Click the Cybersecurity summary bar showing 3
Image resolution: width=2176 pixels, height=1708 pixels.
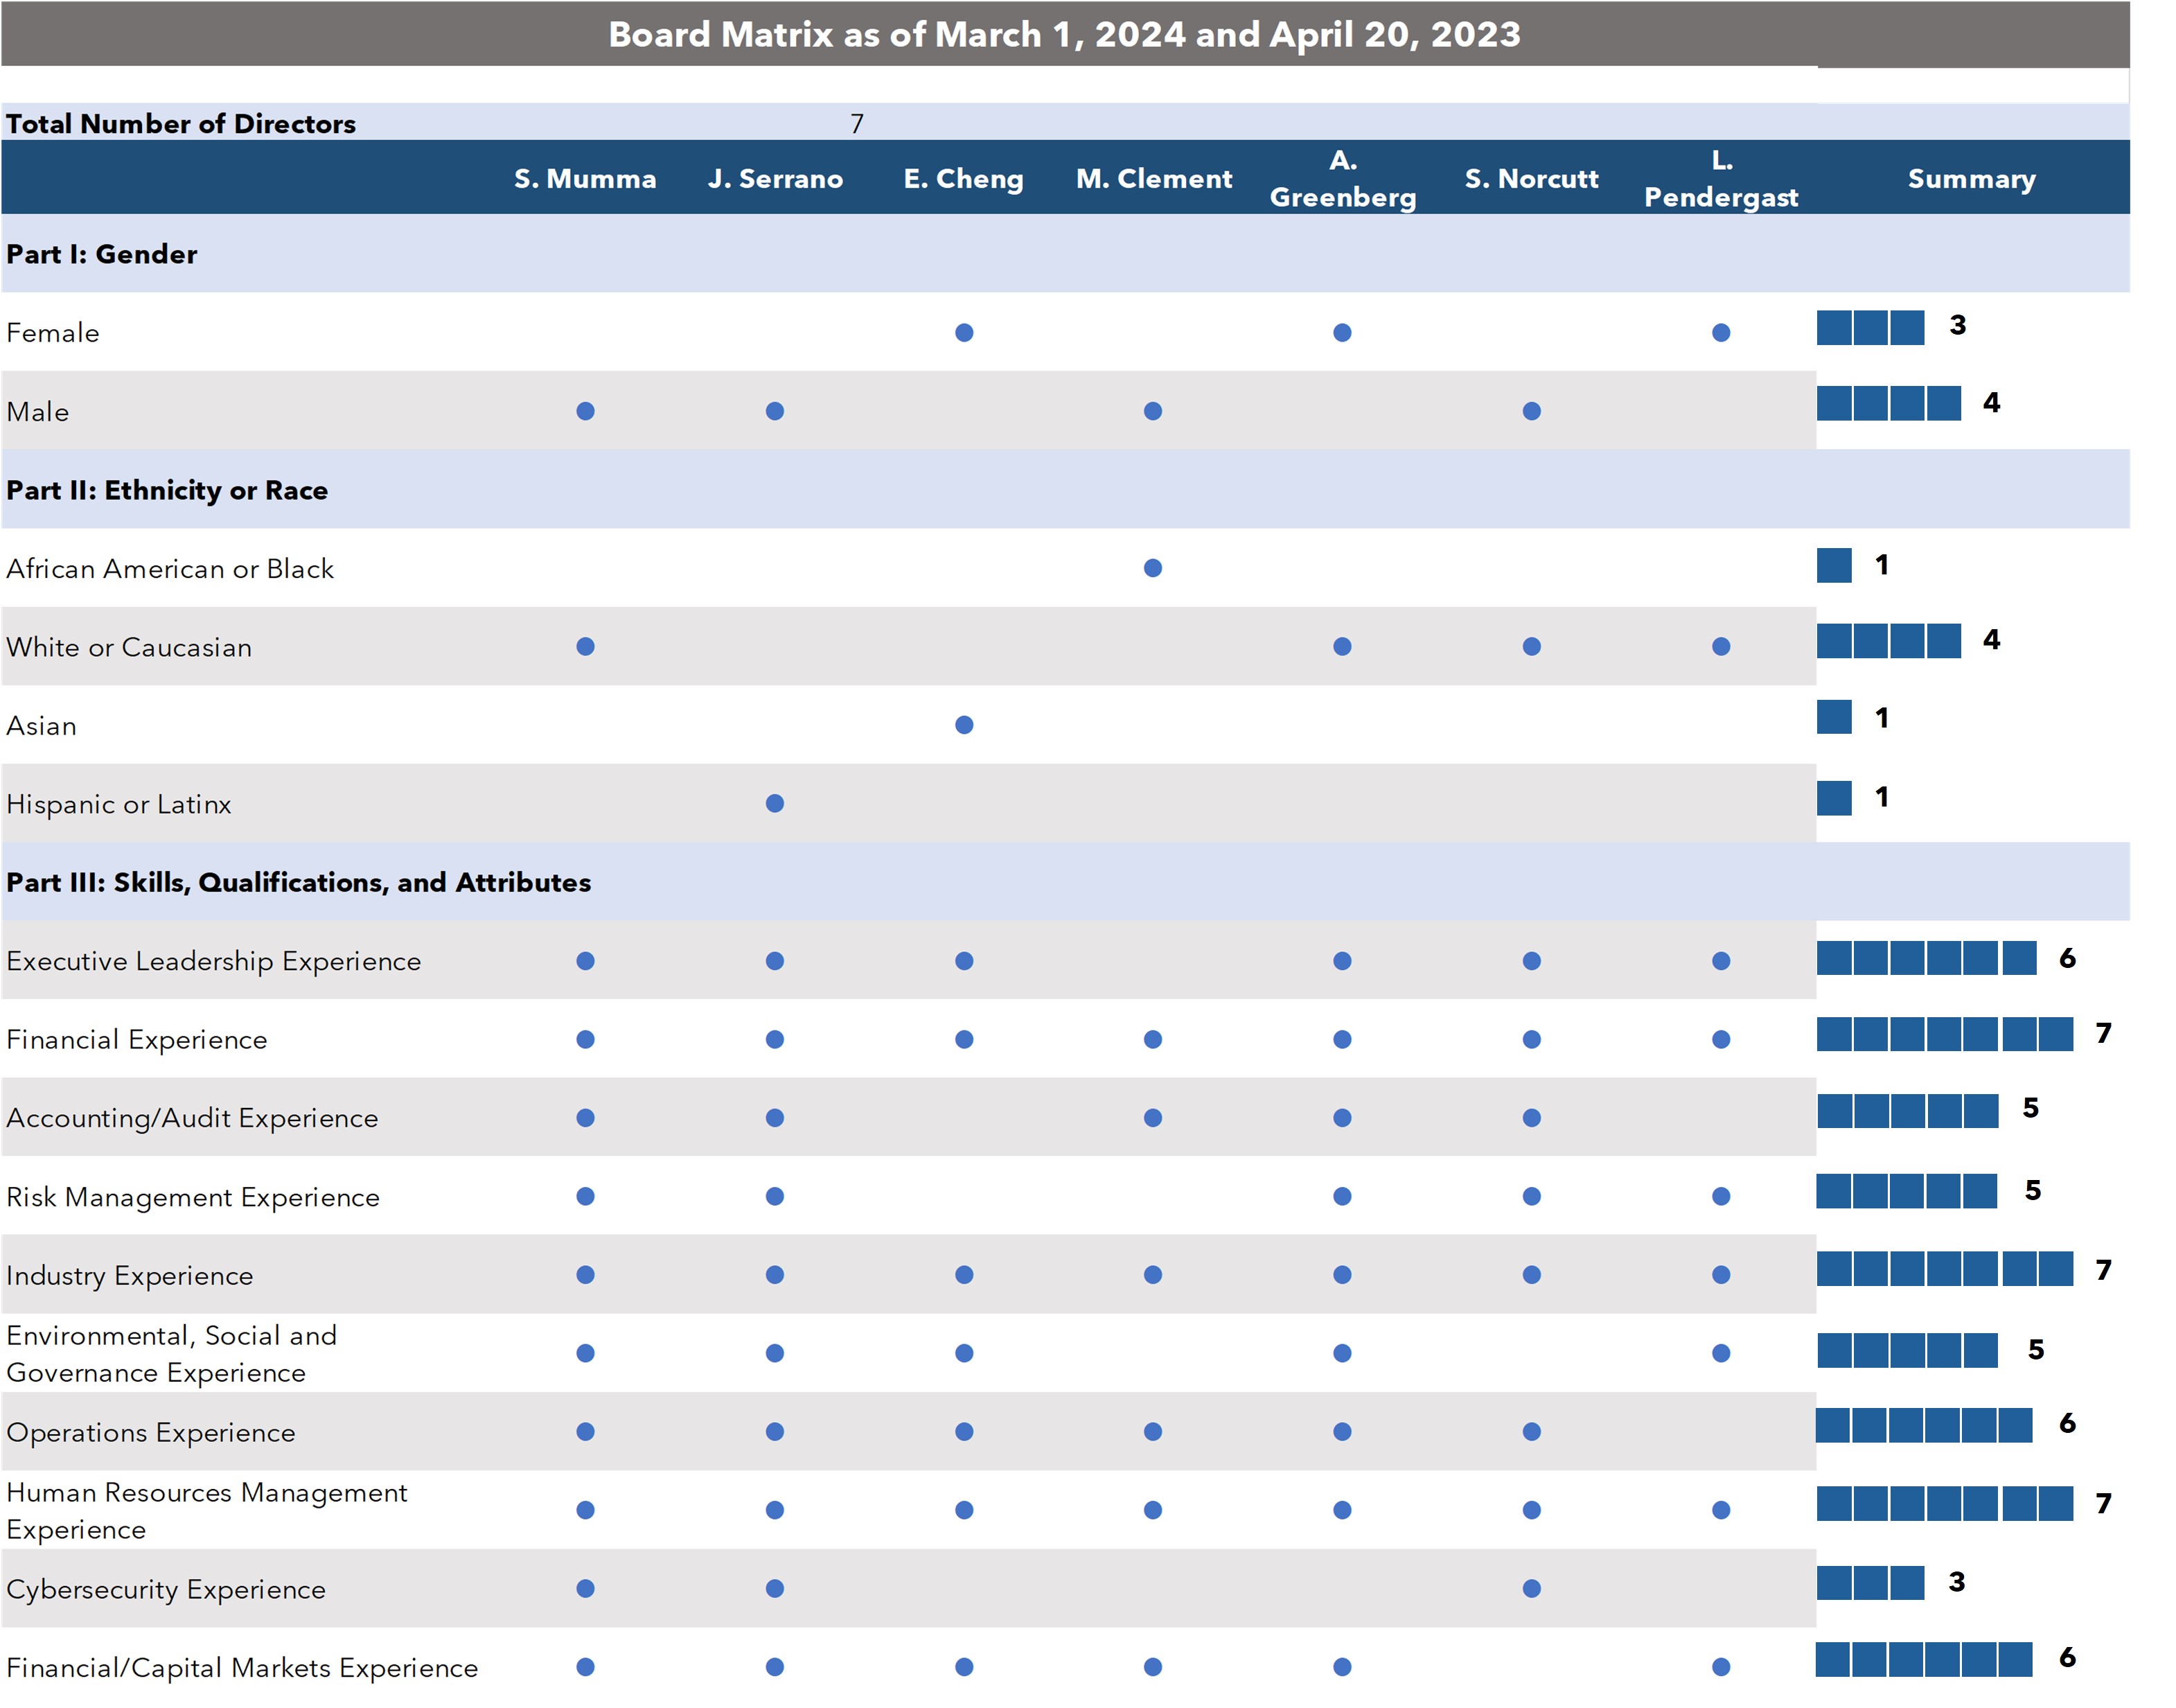click(x=1870, y=1583)
